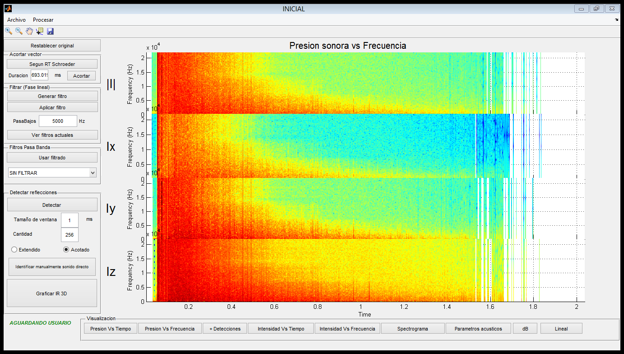Click the AGUARDANDO USUARIO status text
The image size is (624, 354).
[40, 323]
